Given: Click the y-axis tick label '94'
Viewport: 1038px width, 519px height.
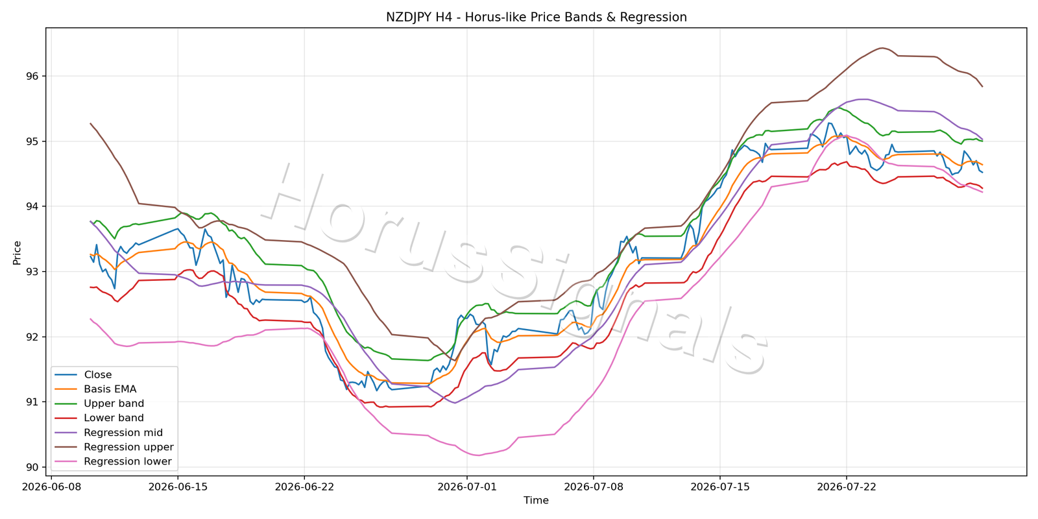Looking at the screenshot, I should [x=33, y=206].
